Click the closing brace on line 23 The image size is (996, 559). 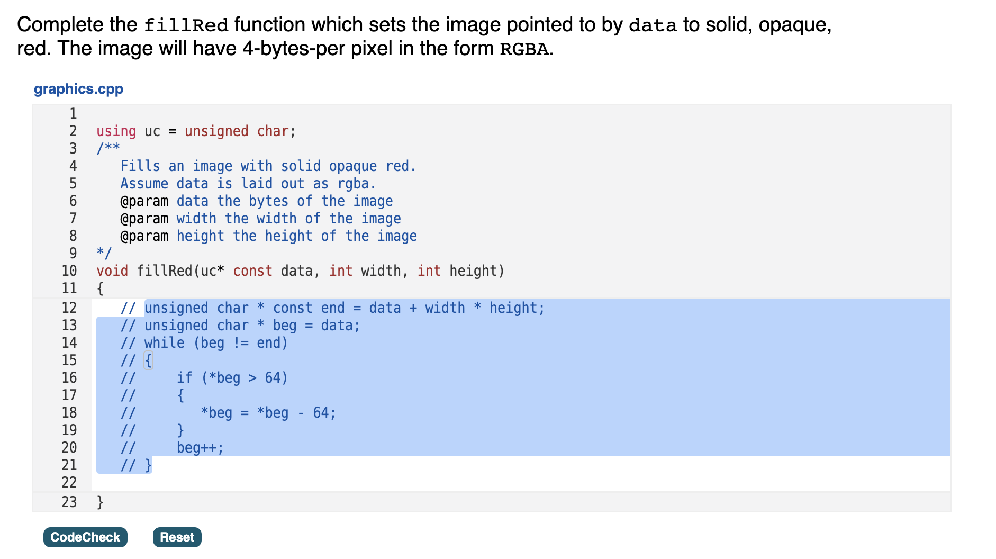click(99, 502)
